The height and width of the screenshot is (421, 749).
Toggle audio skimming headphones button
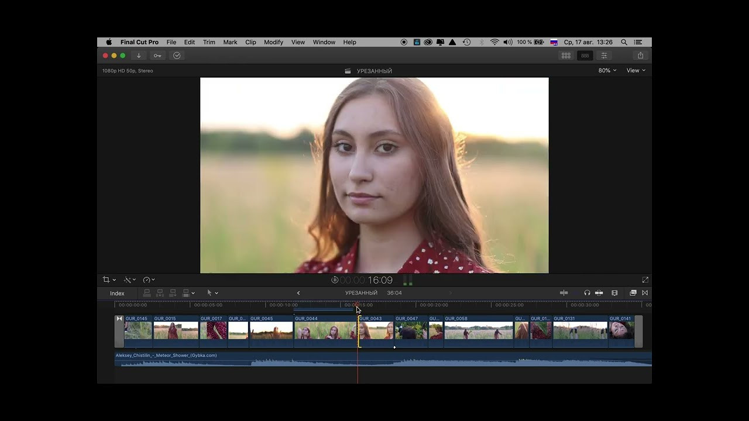(587, 293)
